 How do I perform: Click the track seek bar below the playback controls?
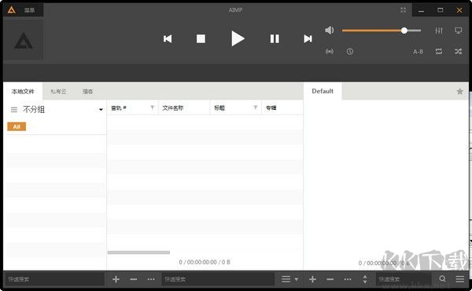pyautogui.click(x=236, y=72)
